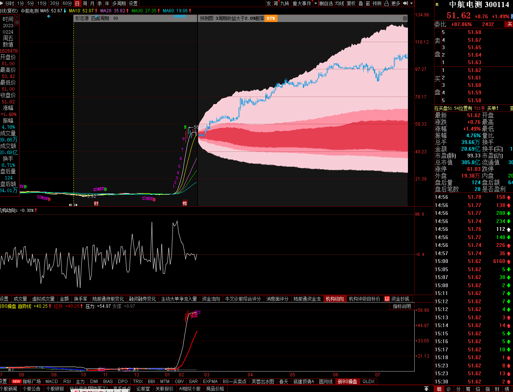Select the 机构动向 indicator tab
513x392 pixels.
point(335,299)
